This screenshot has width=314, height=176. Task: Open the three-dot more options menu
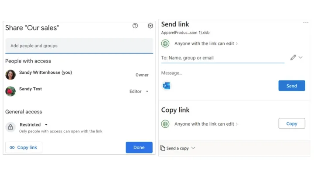306,23
